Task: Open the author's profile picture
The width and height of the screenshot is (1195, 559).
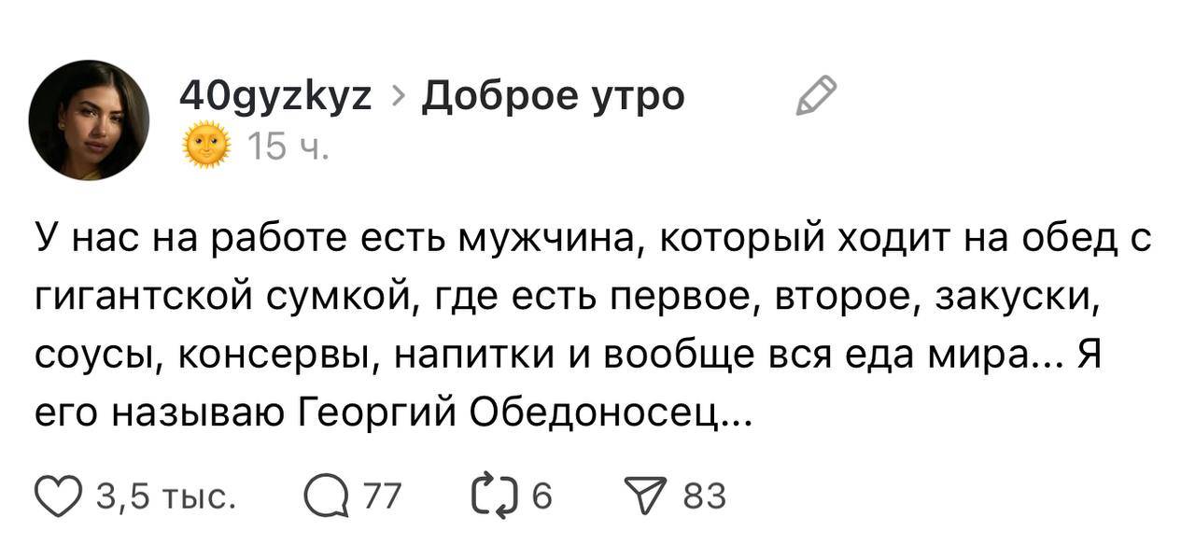Action: pyautogui.click(x=89, y=120)
